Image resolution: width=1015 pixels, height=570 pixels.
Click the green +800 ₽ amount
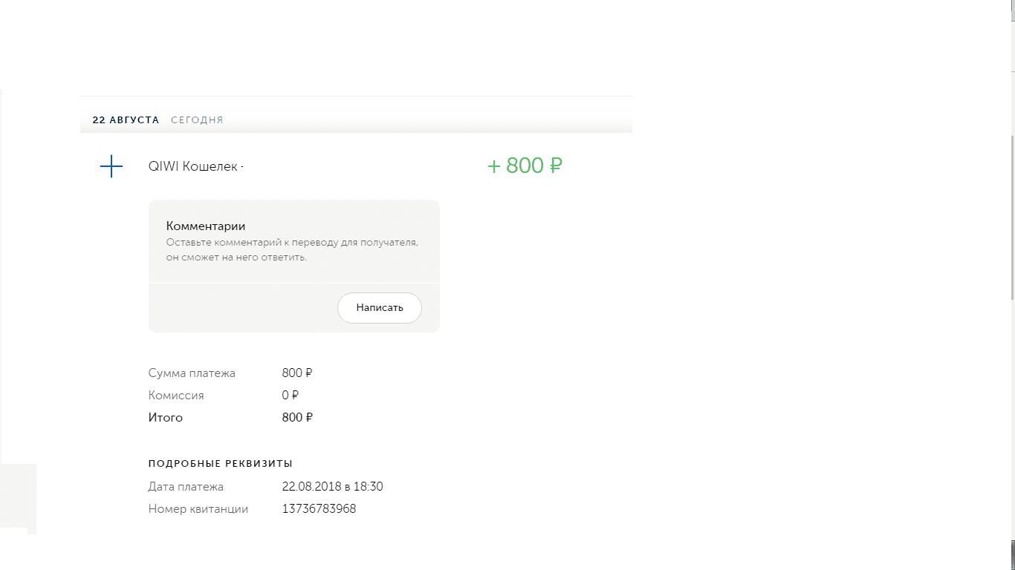pyautogui.click(x=525, y=166)
